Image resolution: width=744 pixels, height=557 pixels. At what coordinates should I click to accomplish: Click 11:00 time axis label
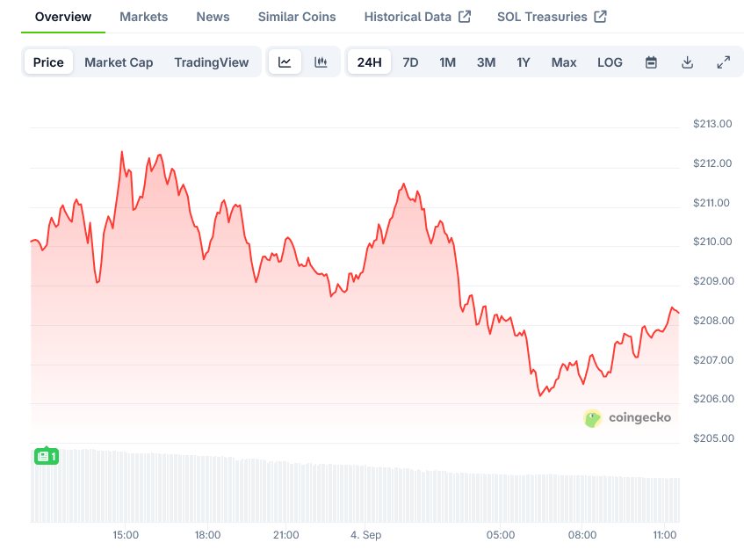[665, 535]
